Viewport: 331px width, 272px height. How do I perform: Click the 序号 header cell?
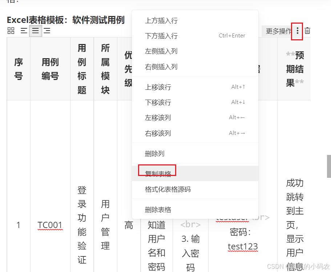pos(19,69)
